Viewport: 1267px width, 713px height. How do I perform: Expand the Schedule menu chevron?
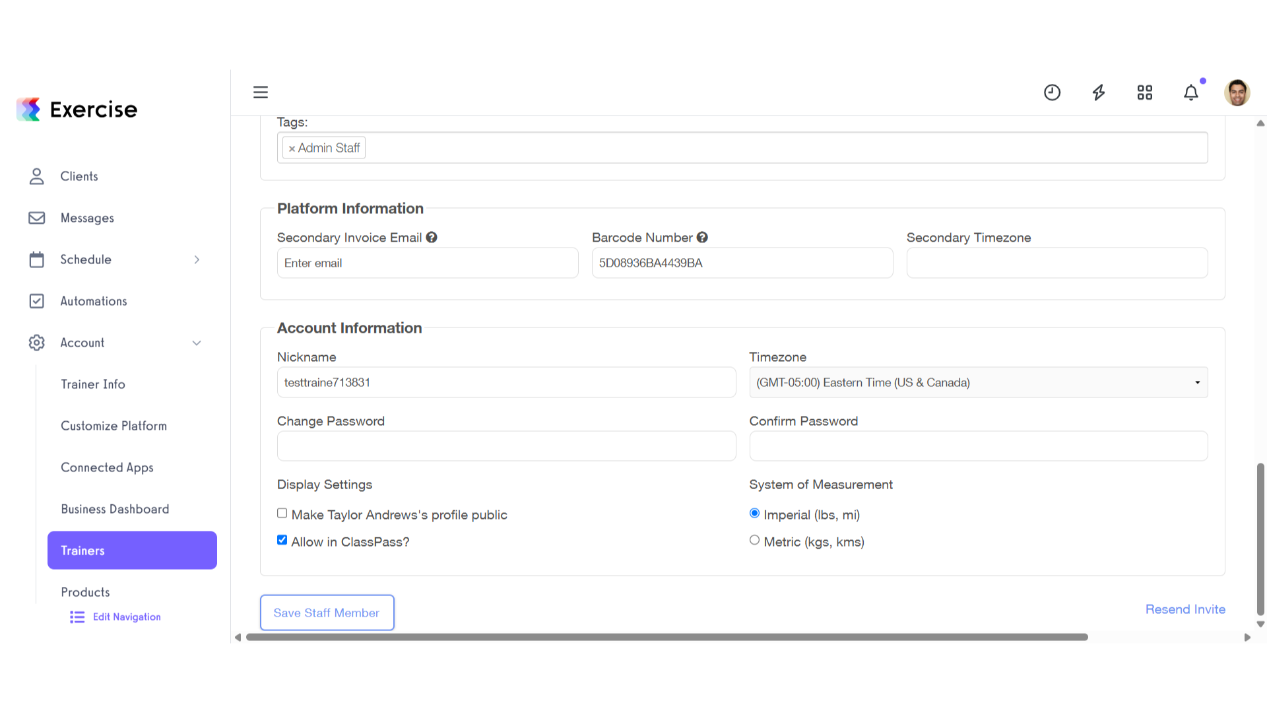197,259
